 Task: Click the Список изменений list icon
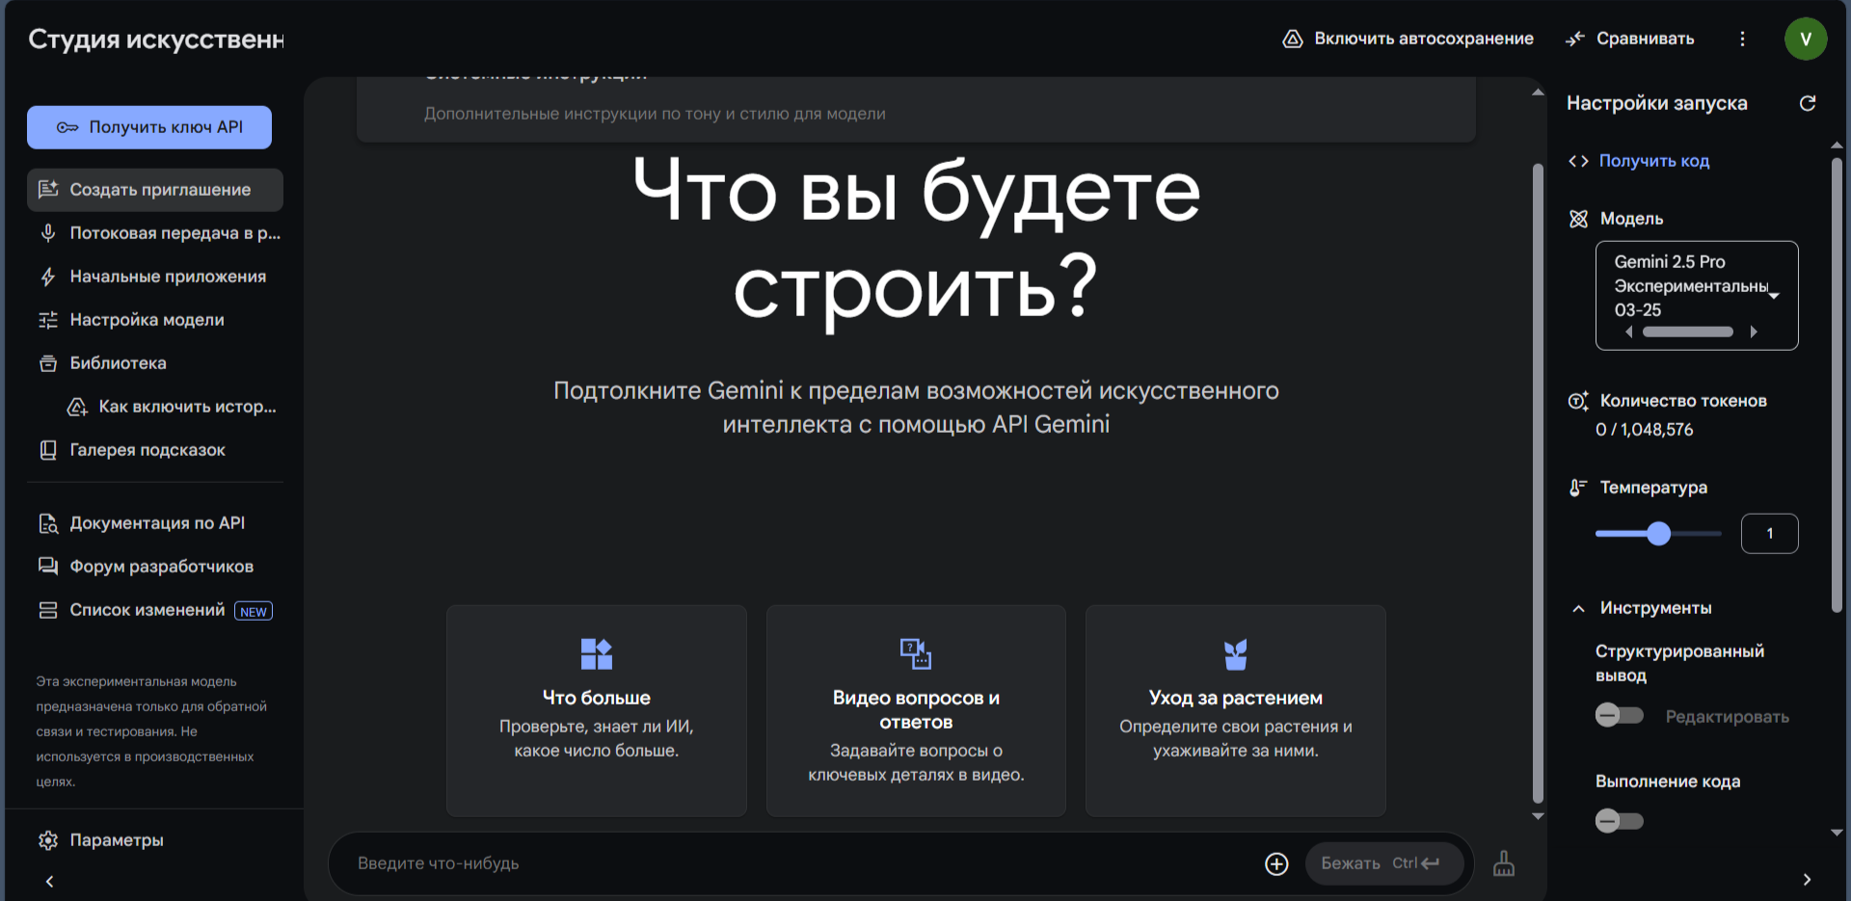pos(48,610)
